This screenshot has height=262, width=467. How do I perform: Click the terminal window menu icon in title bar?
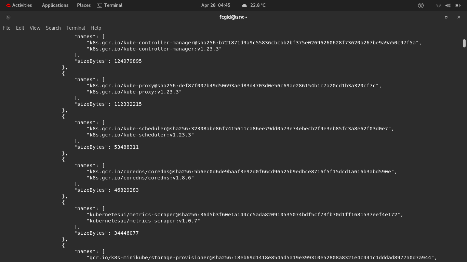point(8,17)
